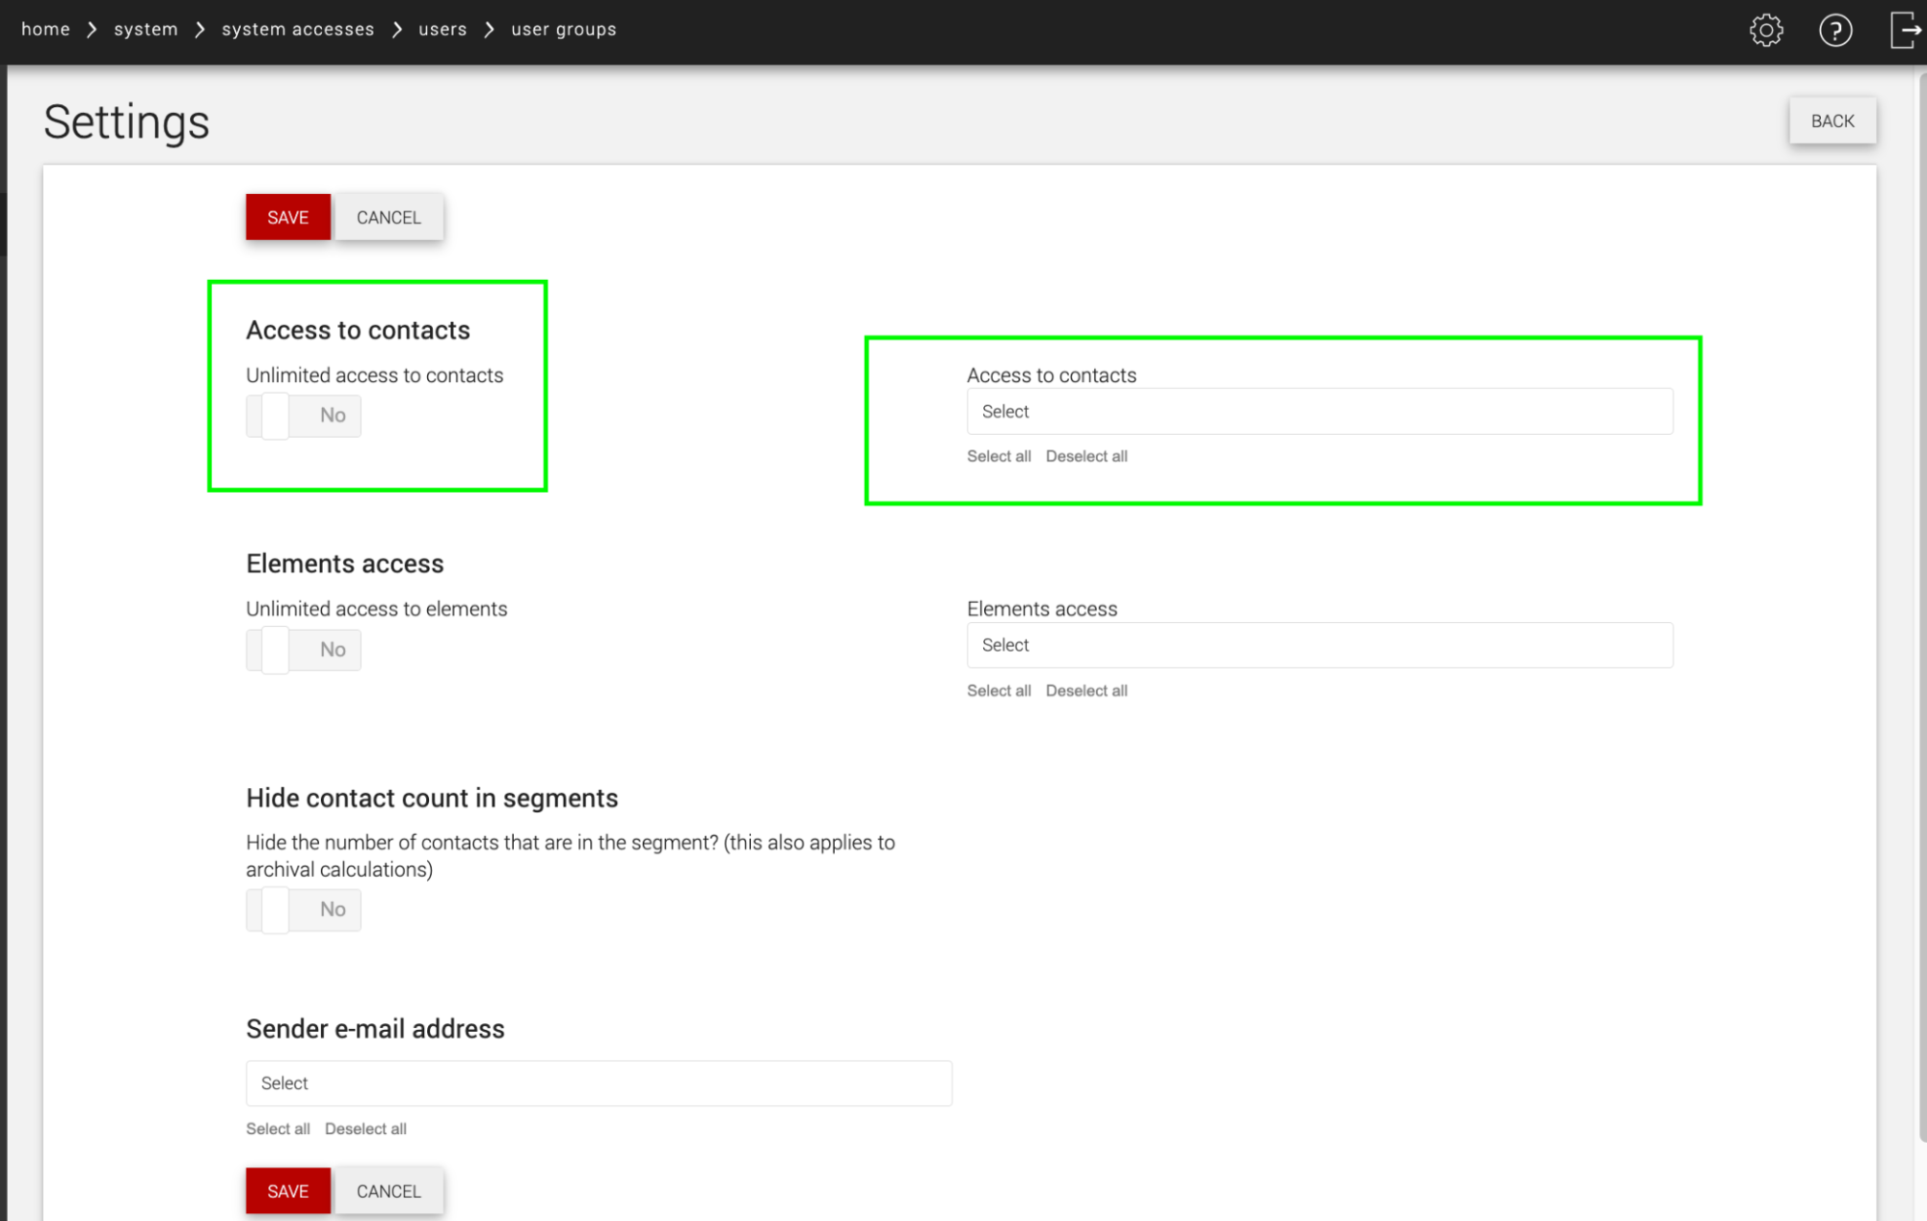Image resolution: width=1927 pixels, height=1221 pixels.
Task: Toggle Hide contact count in segments switch
Action: coord(304,909)
